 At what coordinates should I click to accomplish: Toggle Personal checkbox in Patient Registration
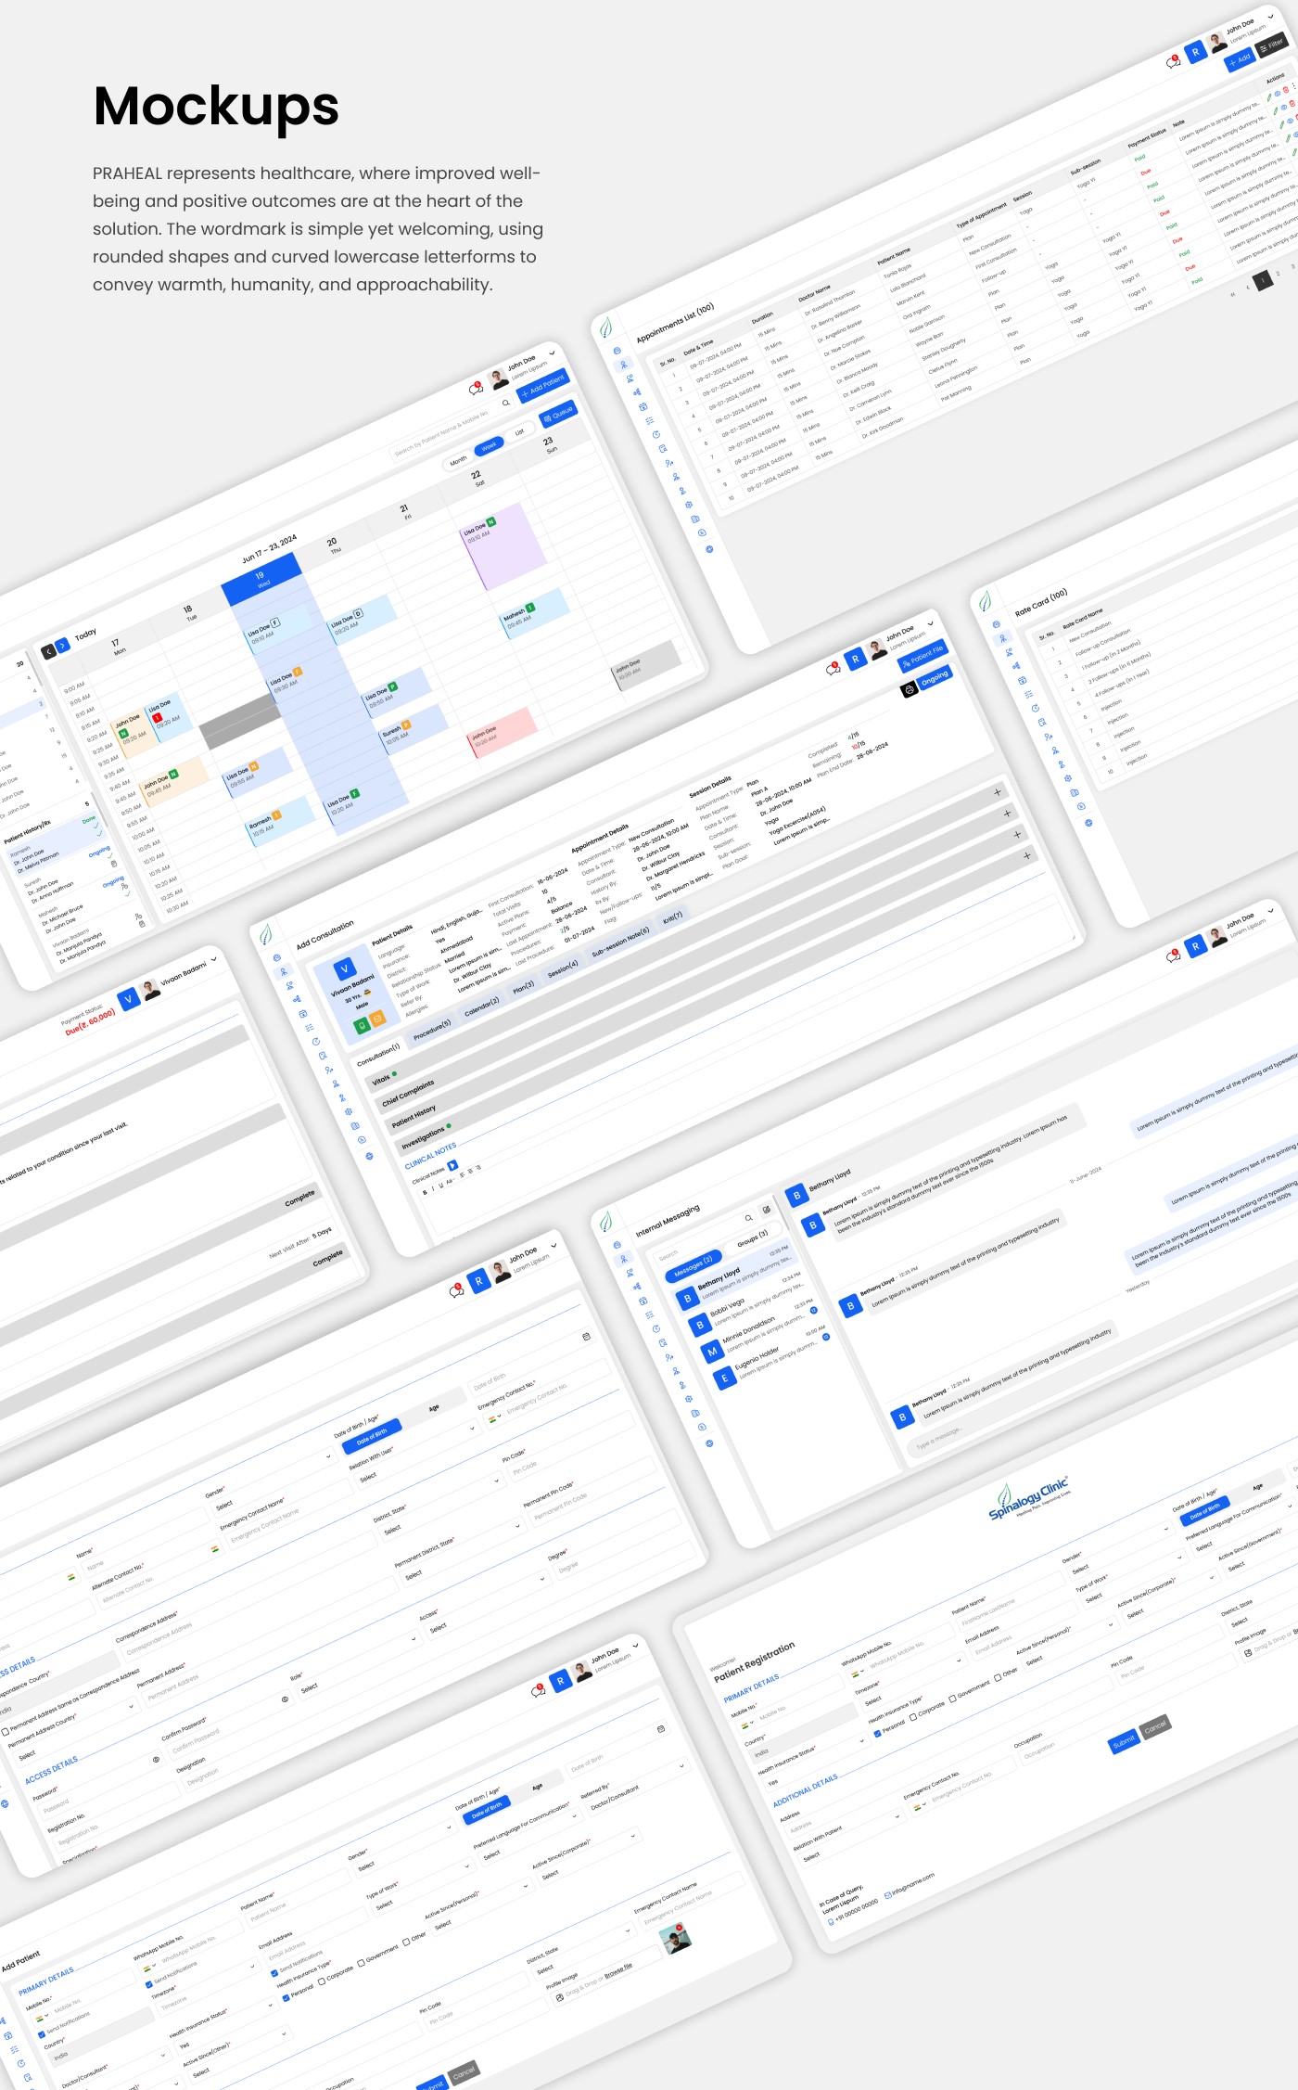[x=878, y=1733]
